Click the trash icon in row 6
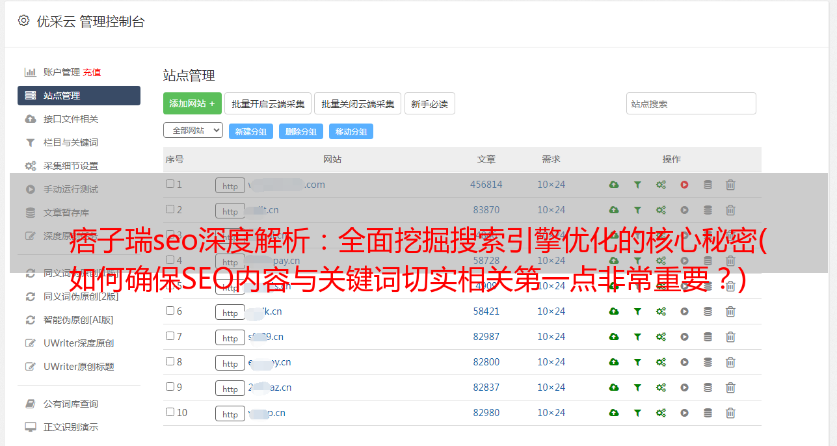The image size is (837, 446). click(x=730, y=311)
